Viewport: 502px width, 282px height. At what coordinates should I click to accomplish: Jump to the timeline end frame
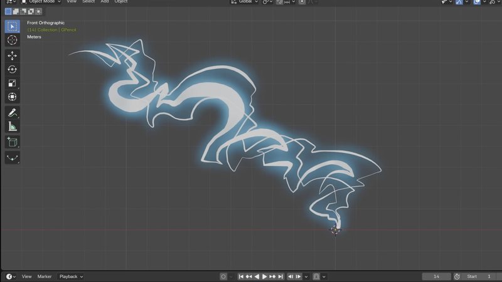(x=280, y=276)
